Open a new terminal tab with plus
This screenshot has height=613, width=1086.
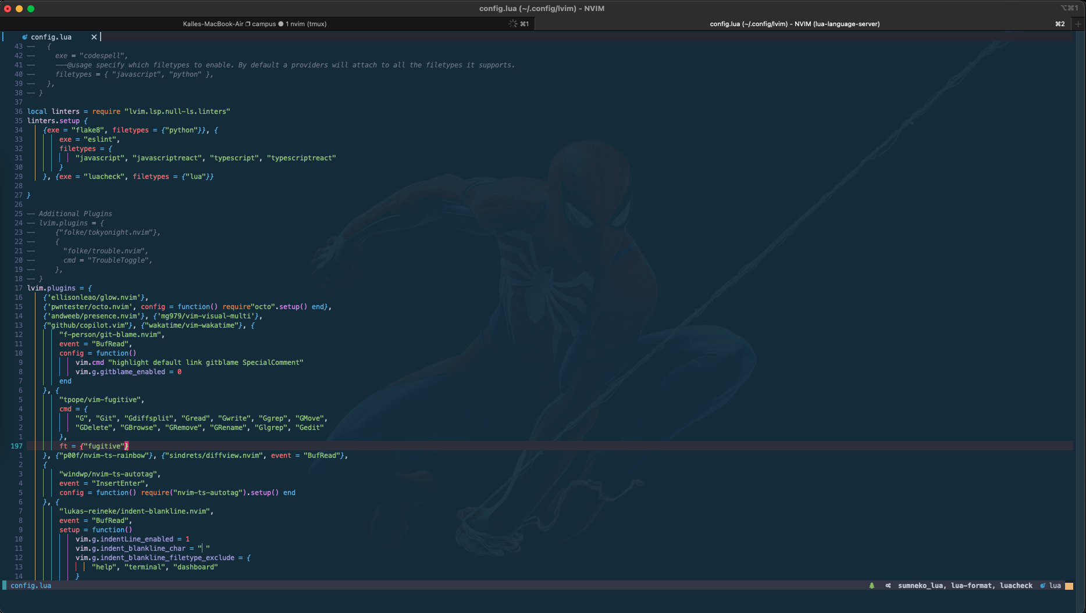tap(1078, 24)
